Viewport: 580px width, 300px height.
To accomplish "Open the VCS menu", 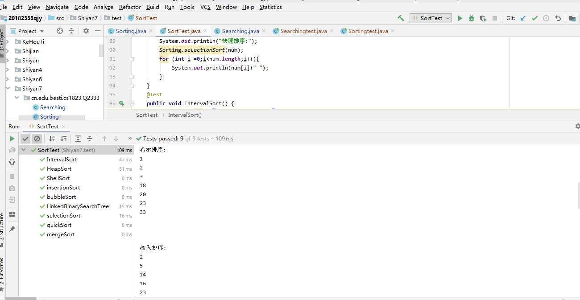I will click(x=205, y=7).
